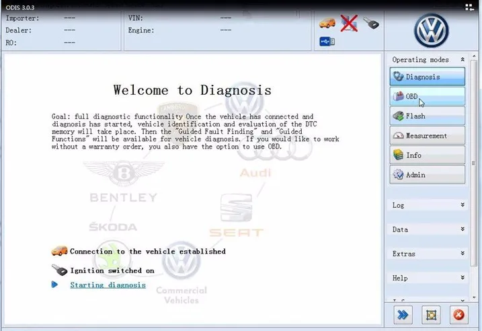Click the 'VIN:' label
The width and height of the screenshot is (482, 331).
pos(136,18)
